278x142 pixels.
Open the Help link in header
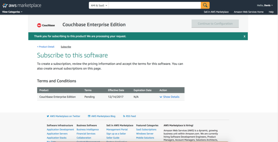271,12
